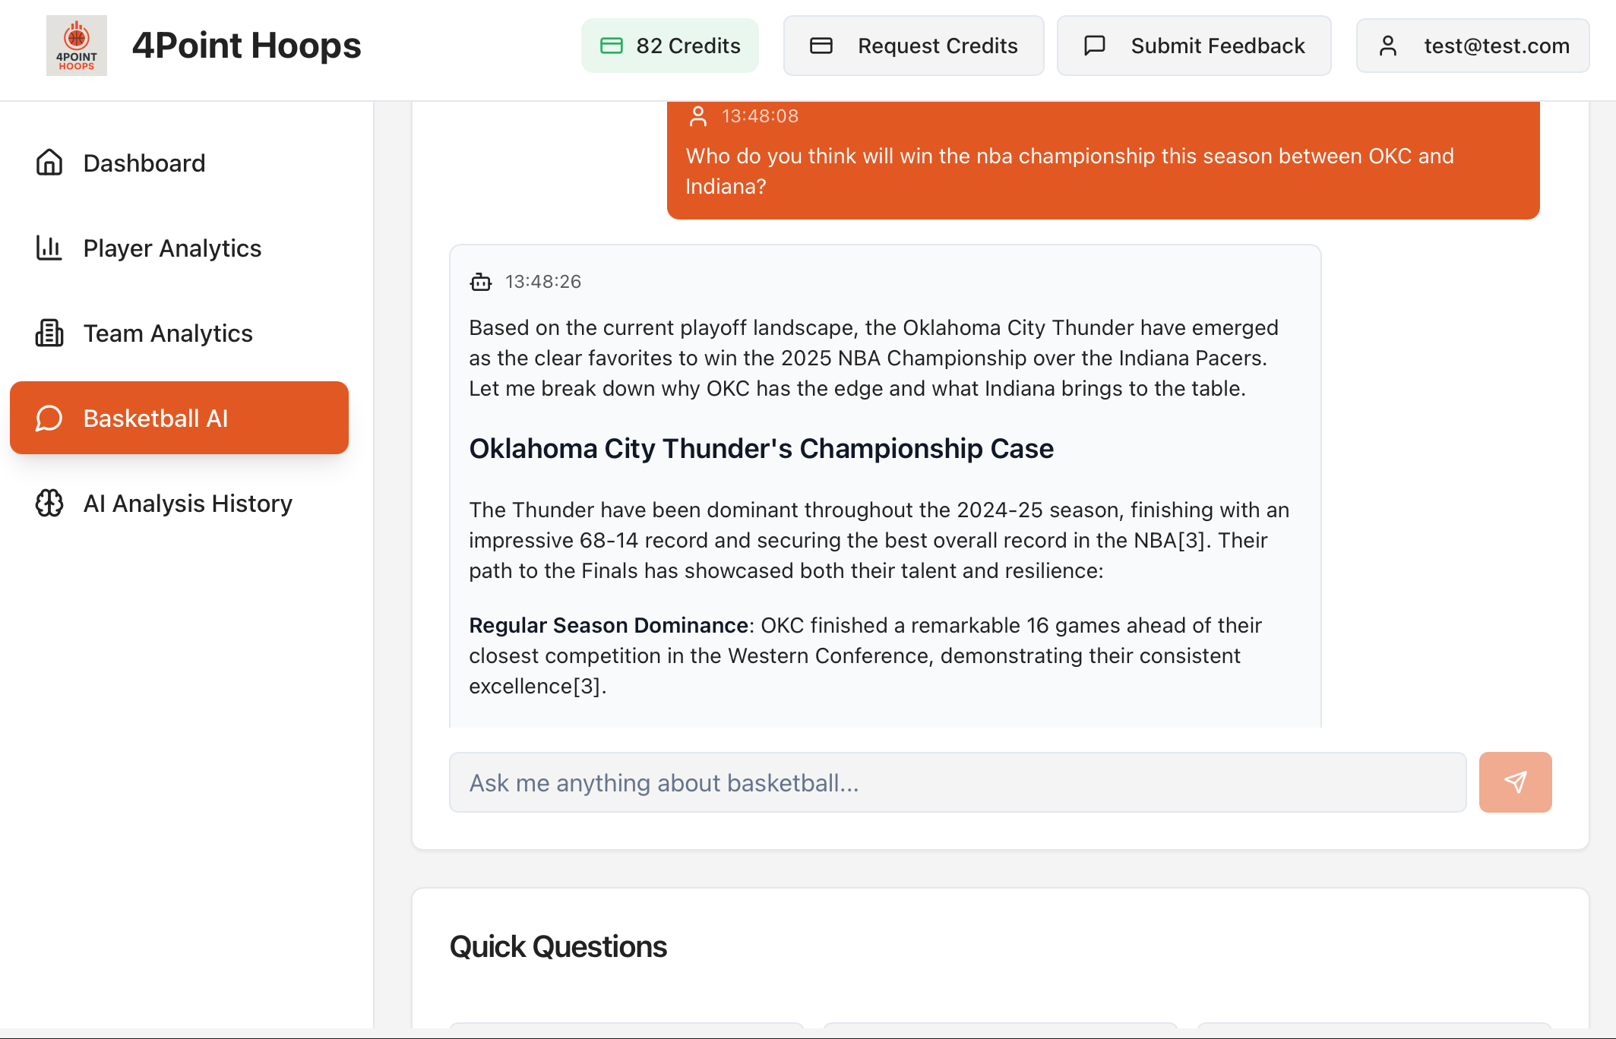Click the paper plane send icon
The height and width of the screenshot is (1039, 1616).
[1515, 782]
